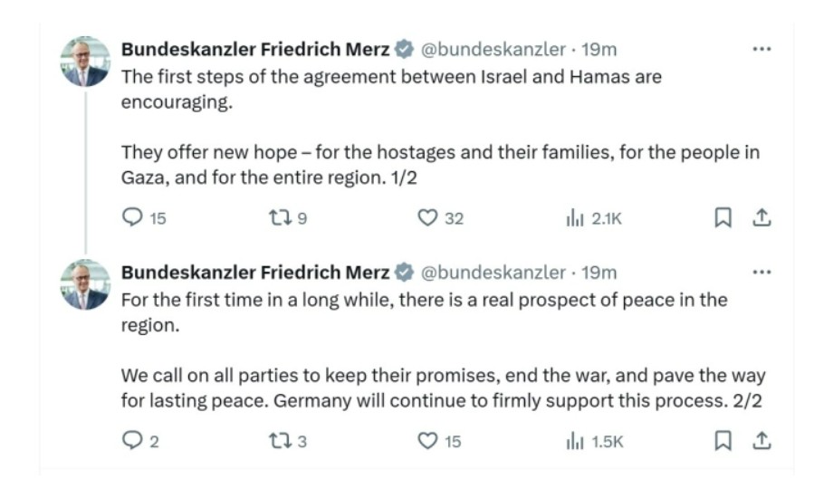Viewport: 814px width, 489px height.
Task: Like the second tweet with 15 likes
Action: point(427,441)
